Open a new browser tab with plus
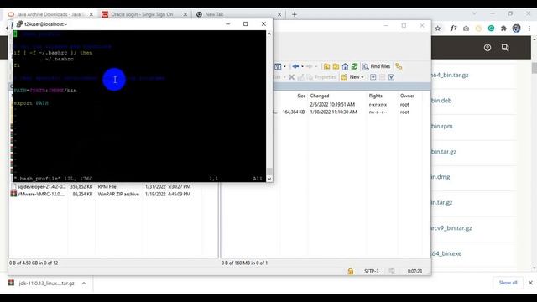The height and width of the screenshot is (302, 537). click(x=295, y=14)
